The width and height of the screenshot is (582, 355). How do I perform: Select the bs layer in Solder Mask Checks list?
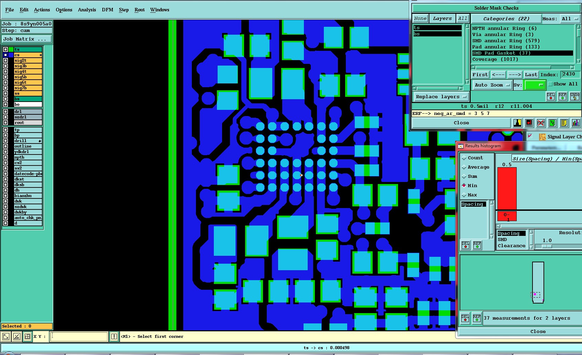pyautogui.click(x=437, y=34)
